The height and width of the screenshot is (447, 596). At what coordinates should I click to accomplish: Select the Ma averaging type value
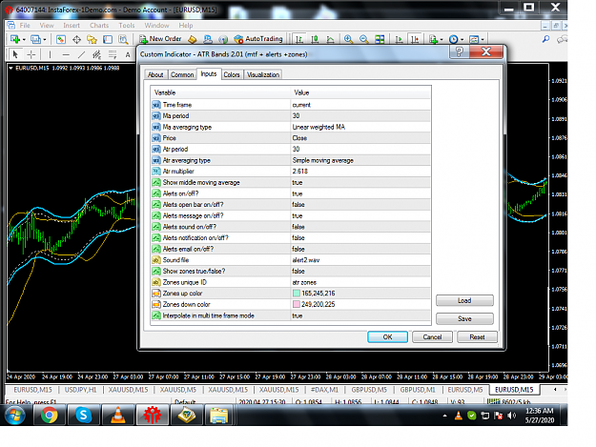click(360, 127)
